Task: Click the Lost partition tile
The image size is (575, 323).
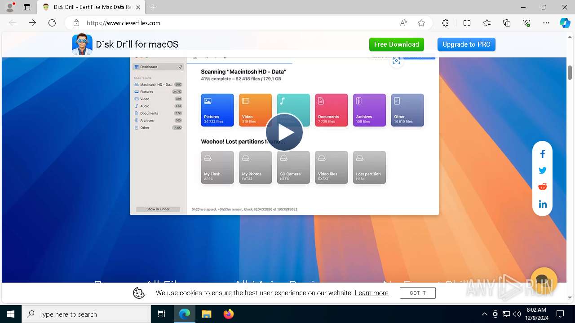Action: pyautogui.click(x=369, y=167)
